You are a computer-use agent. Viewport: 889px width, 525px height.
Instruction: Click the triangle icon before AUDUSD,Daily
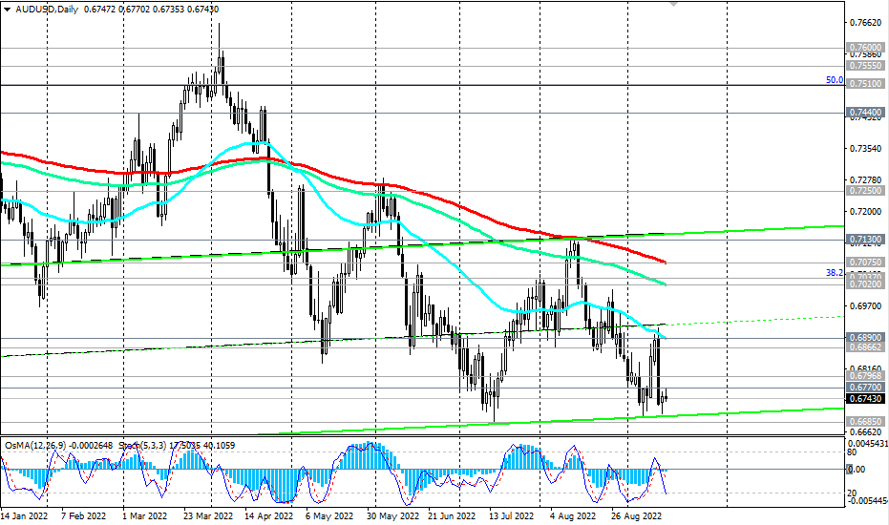(7, 8)
